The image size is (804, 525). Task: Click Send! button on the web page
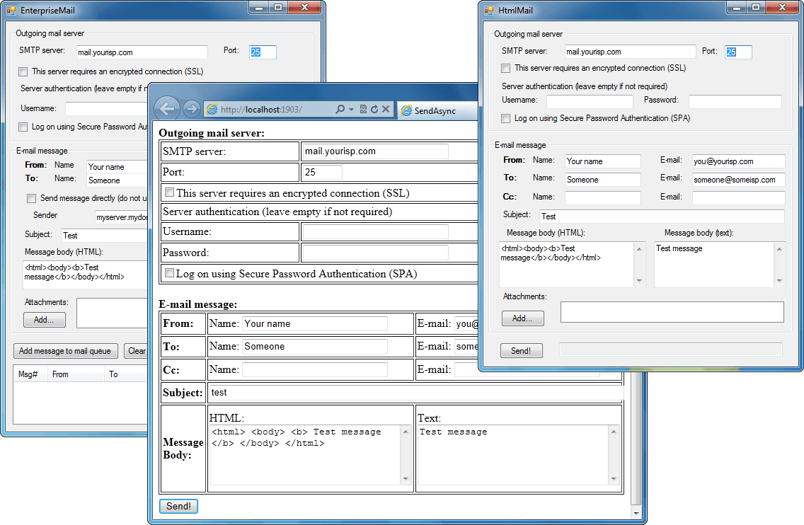(178, 506)
